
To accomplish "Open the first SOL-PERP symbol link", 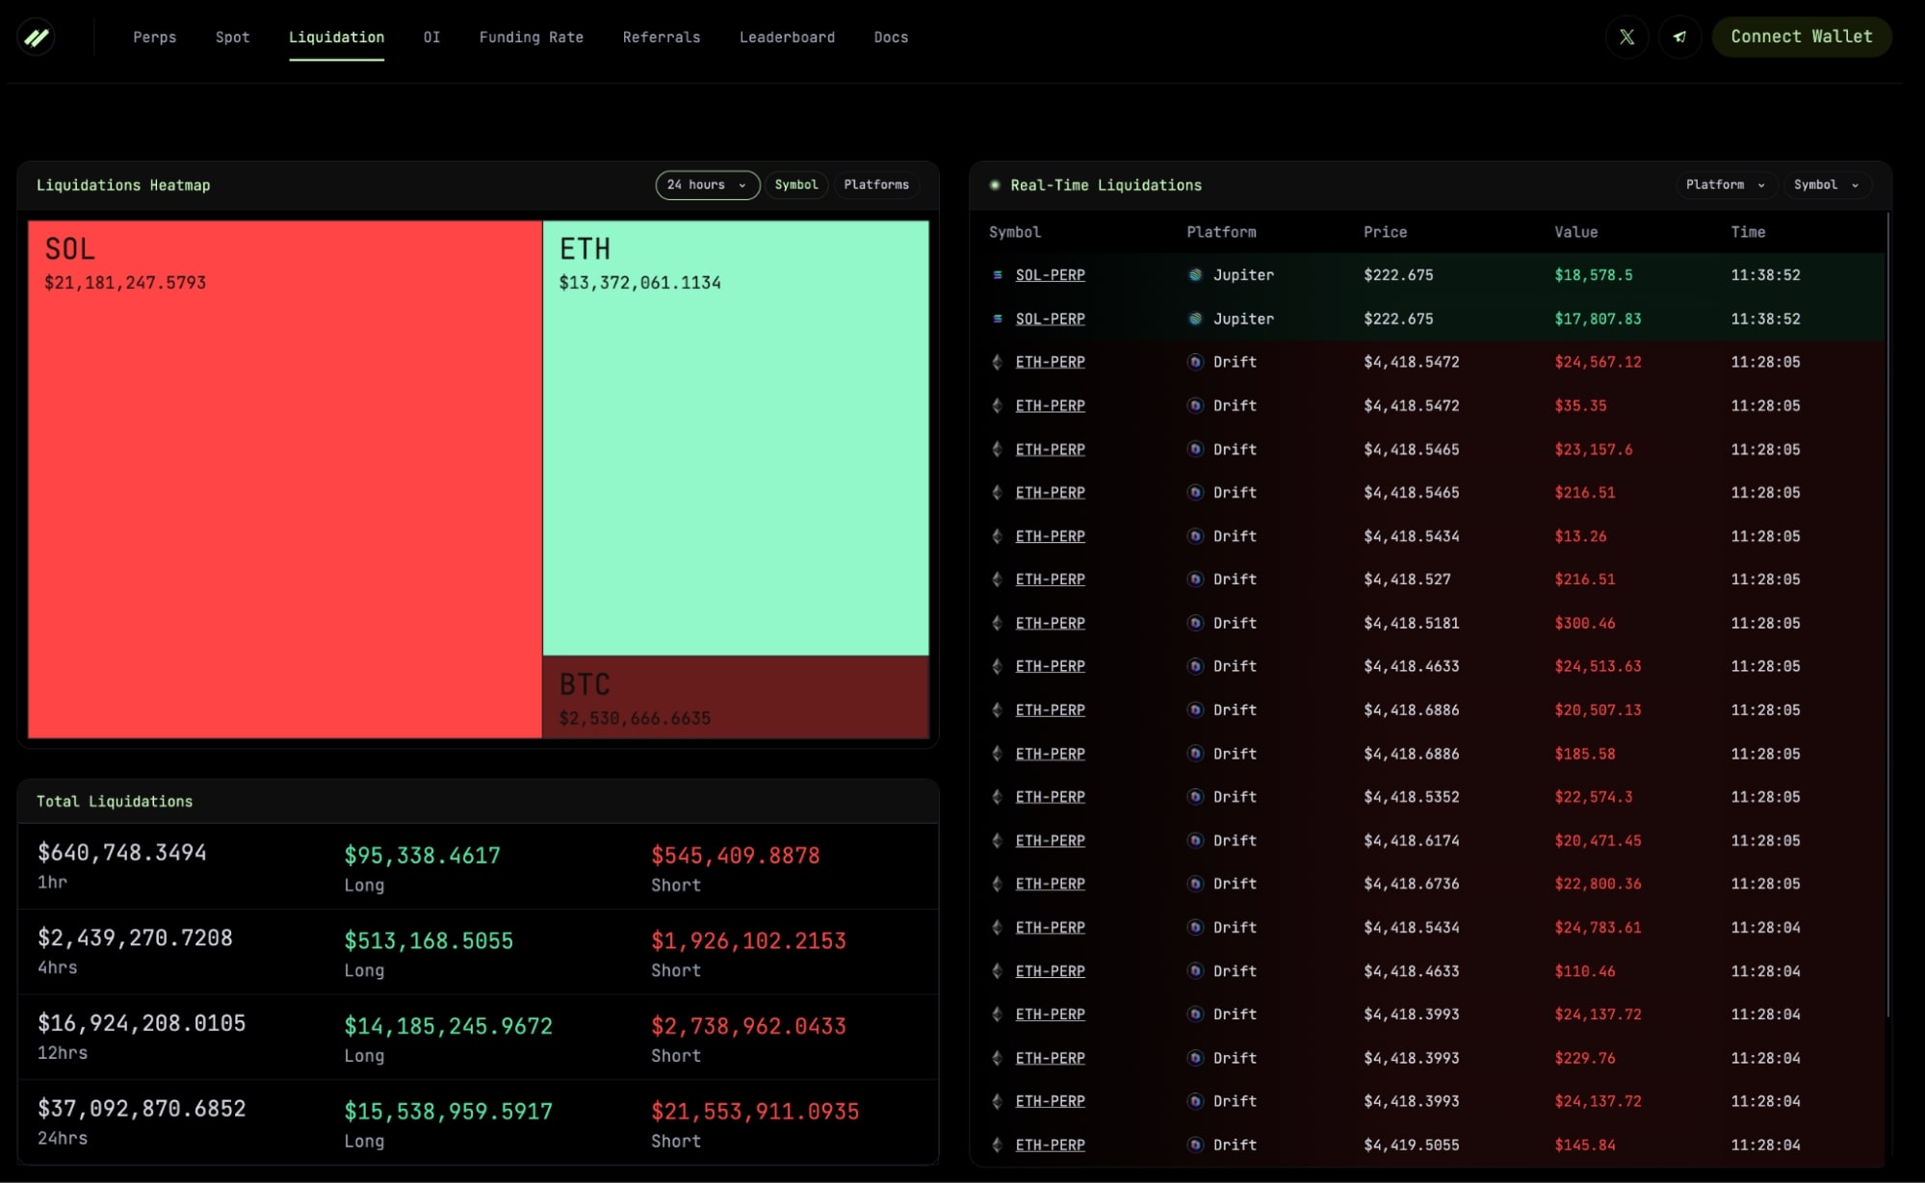I will (1050, 275).
